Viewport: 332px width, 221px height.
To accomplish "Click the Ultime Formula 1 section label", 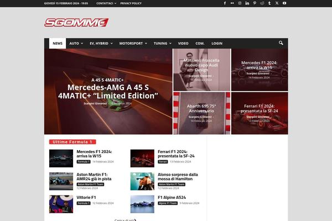I will pos(72,142).
